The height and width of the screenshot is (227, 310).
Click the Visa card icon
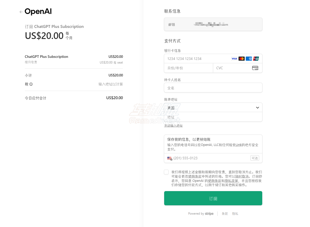234,59
